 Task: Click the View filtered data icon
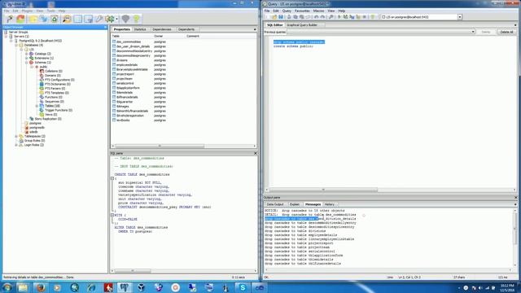point(89,19)
